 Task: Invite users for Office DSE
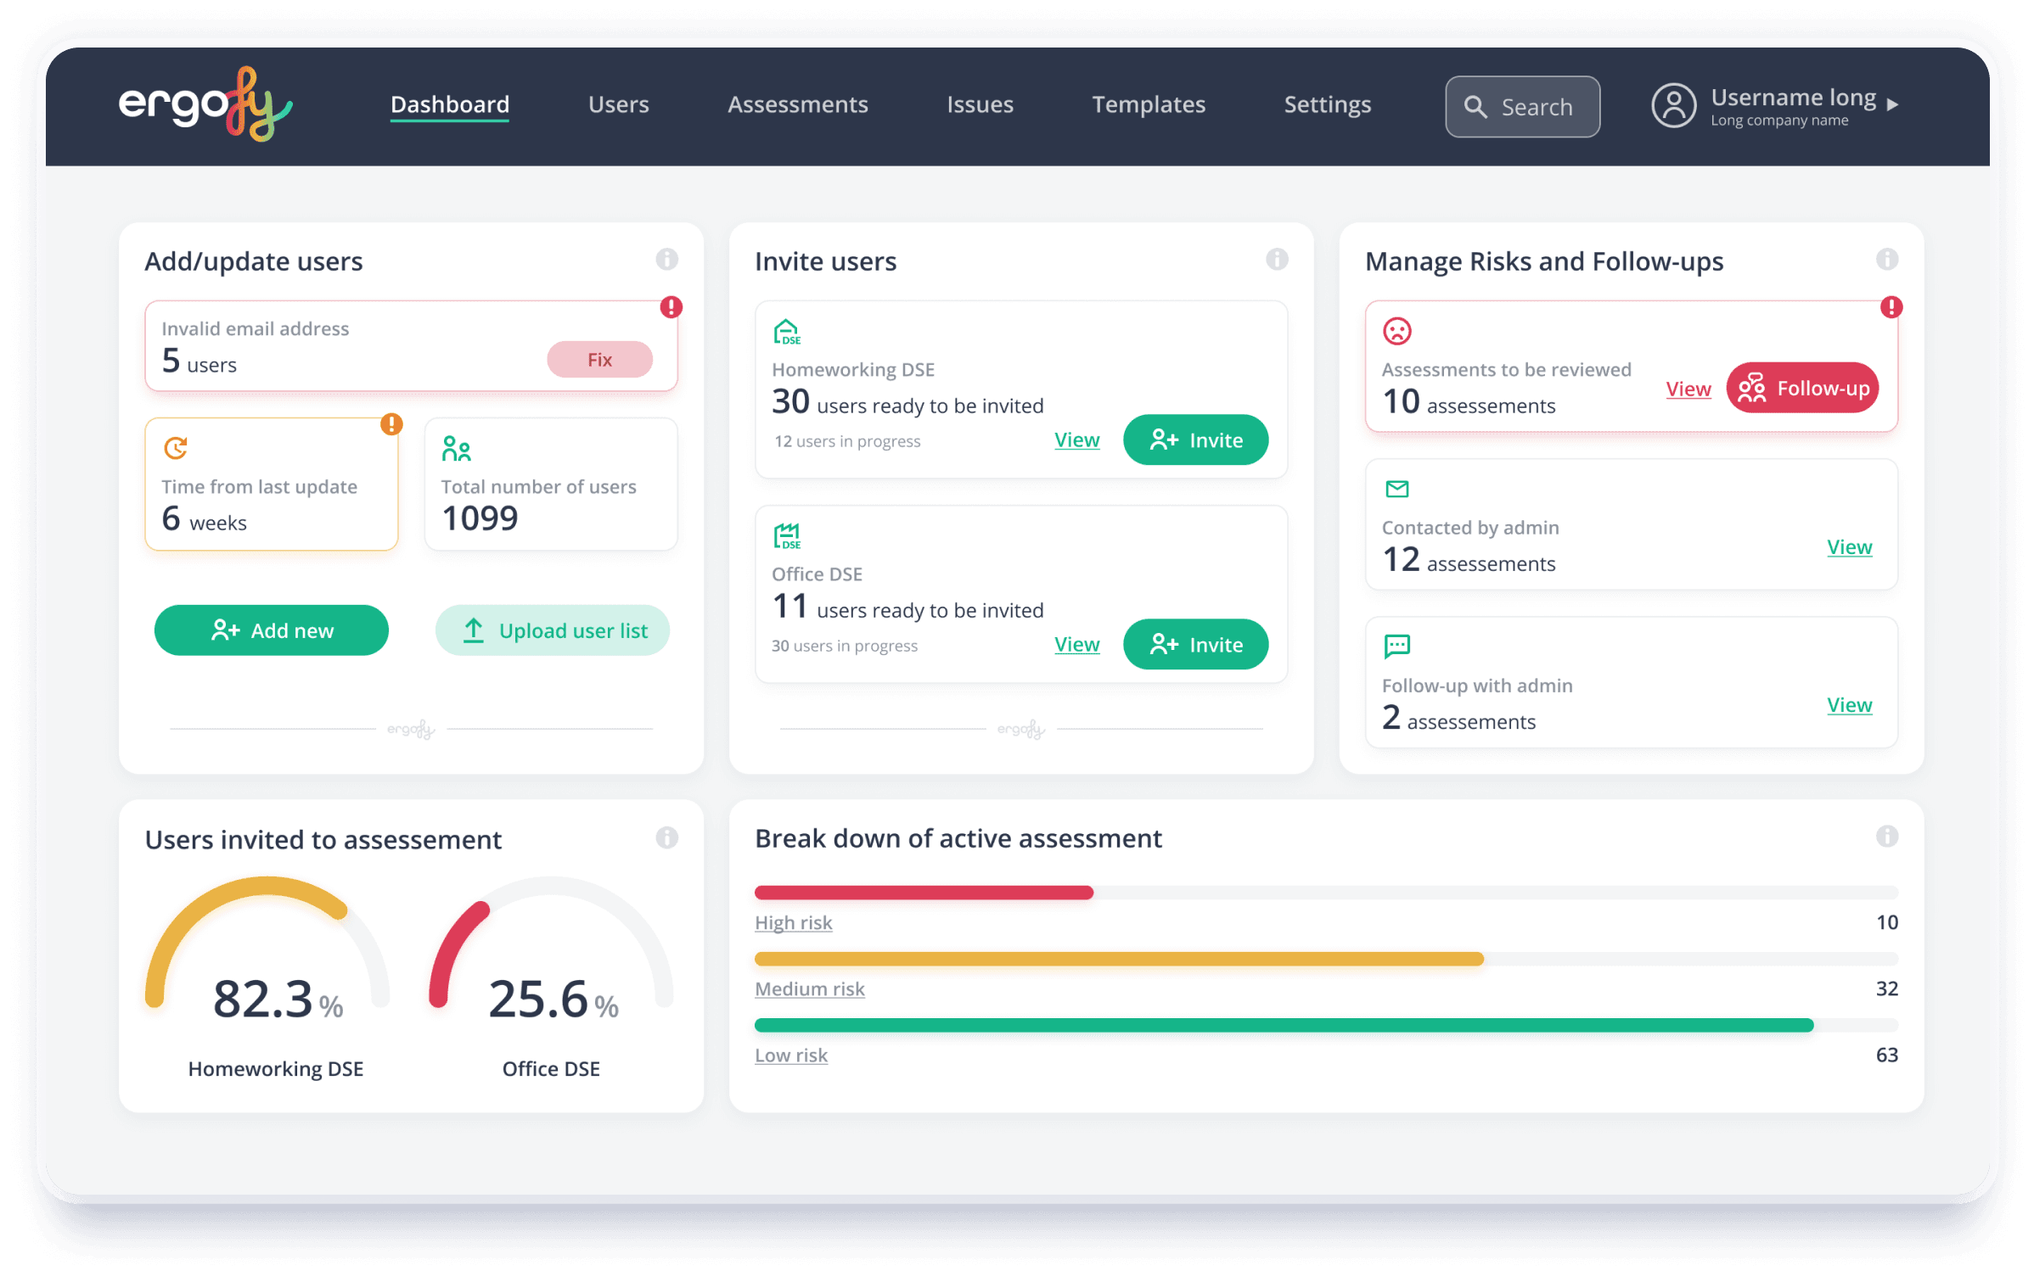1194,645
